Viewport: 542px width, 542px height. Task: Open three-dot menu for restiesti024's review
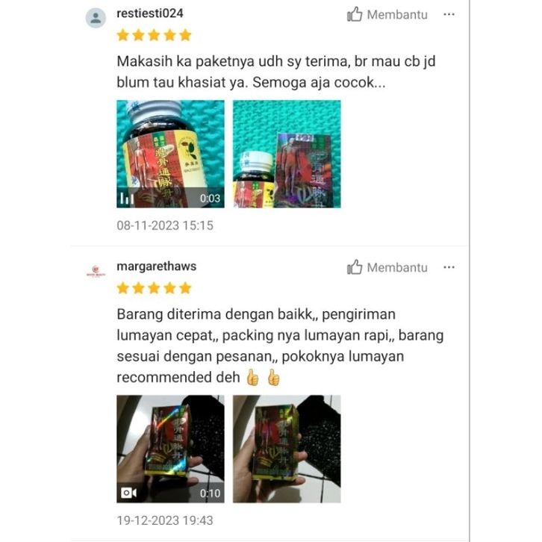tap(449, 14)
